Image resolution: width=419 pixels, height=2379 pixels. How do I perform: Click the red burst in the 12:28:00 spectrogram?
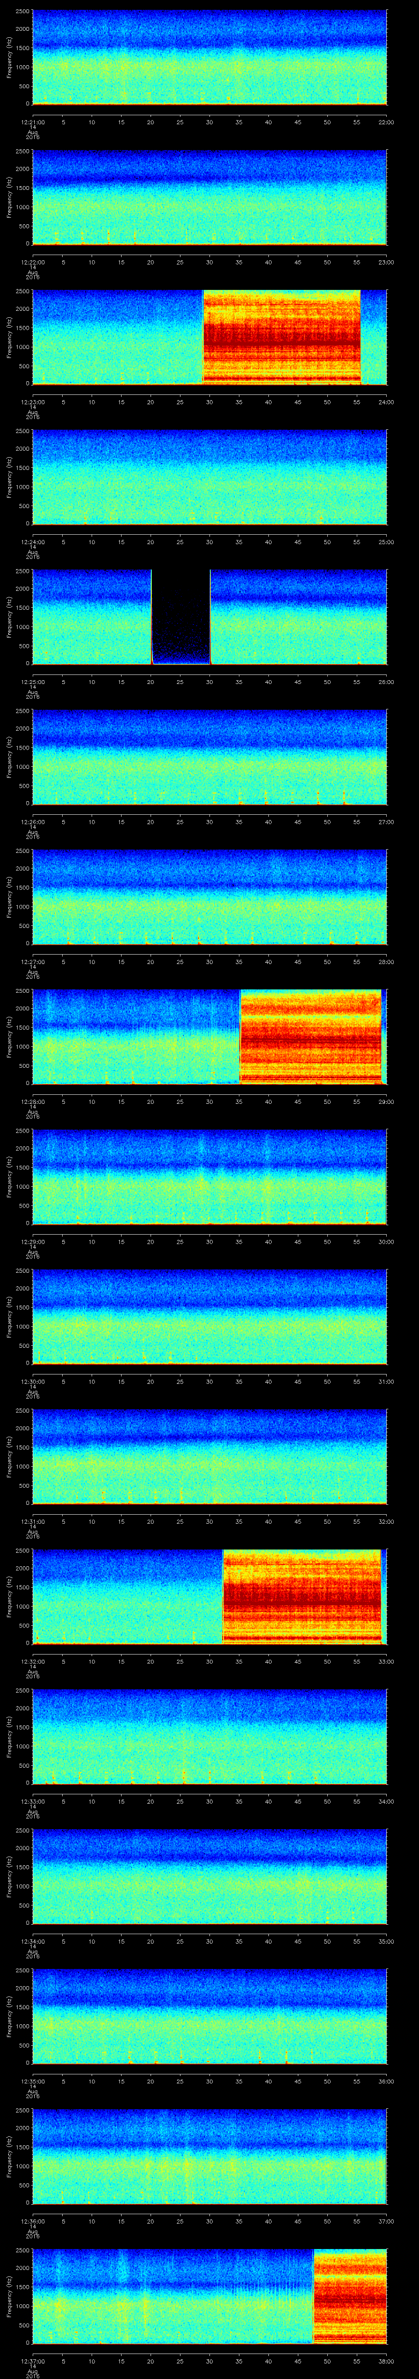pyautogui.click(x=310, y=1036)
